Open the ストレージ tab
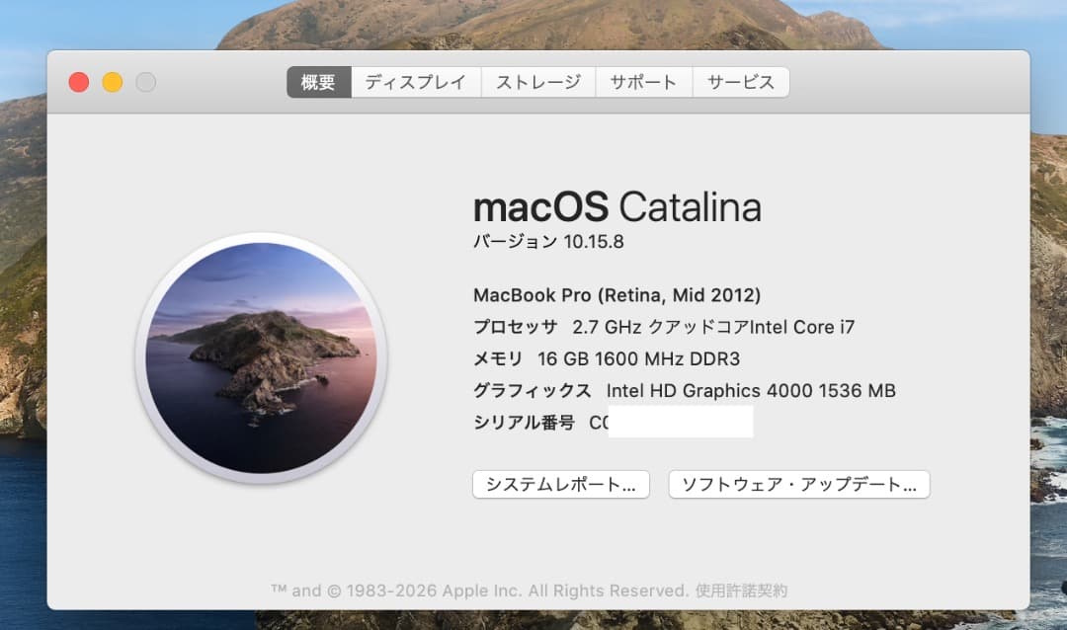Image resolution: width=1067 pixels, height=630 pixels. (x=538, y=82)
